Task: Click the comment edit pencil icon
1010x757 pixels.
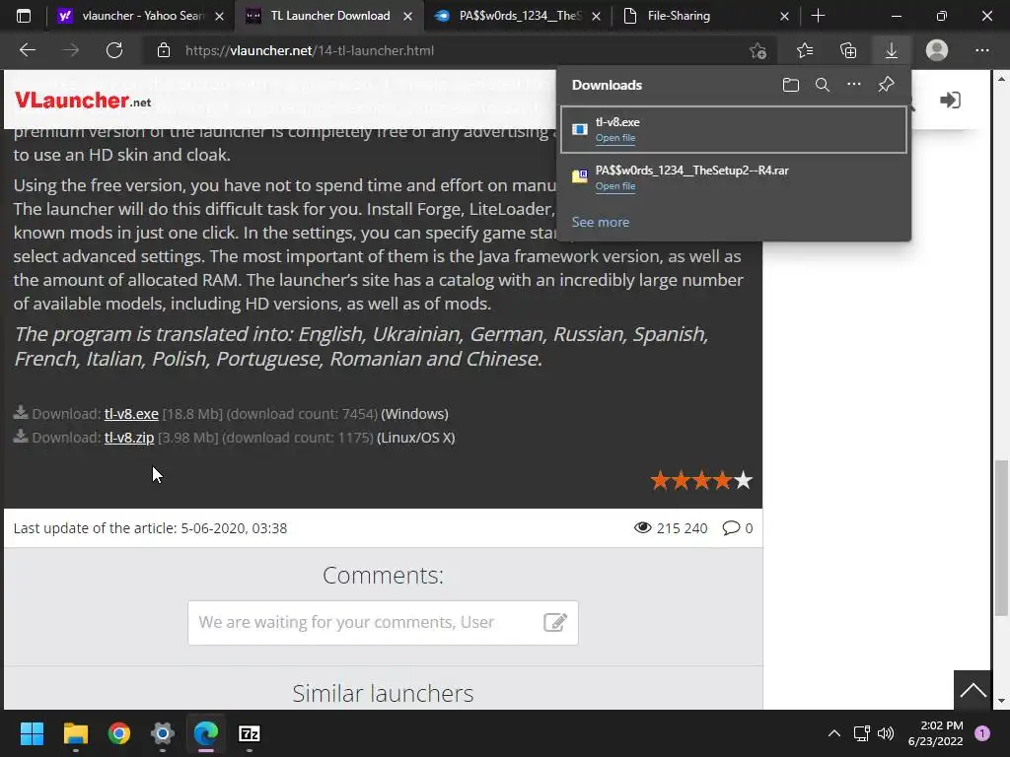Action: point(555,623)
